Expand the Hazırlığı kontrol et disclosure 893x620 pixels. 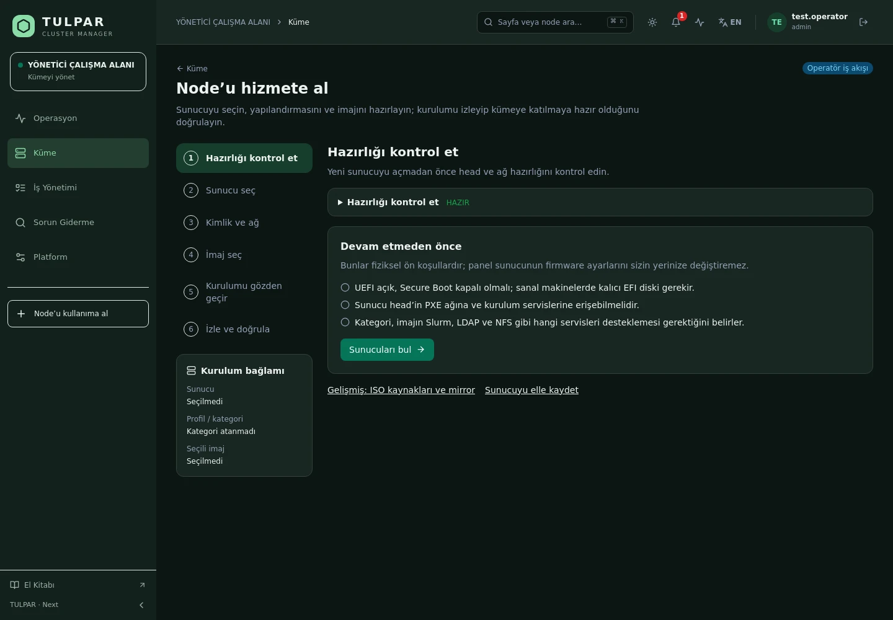click(600, 202)
